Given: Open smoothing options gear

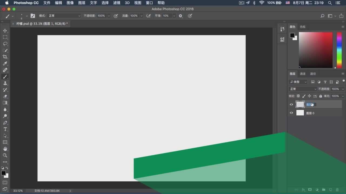Looking at the screenshot, I should pyautogui.click(x=181, y=16).
